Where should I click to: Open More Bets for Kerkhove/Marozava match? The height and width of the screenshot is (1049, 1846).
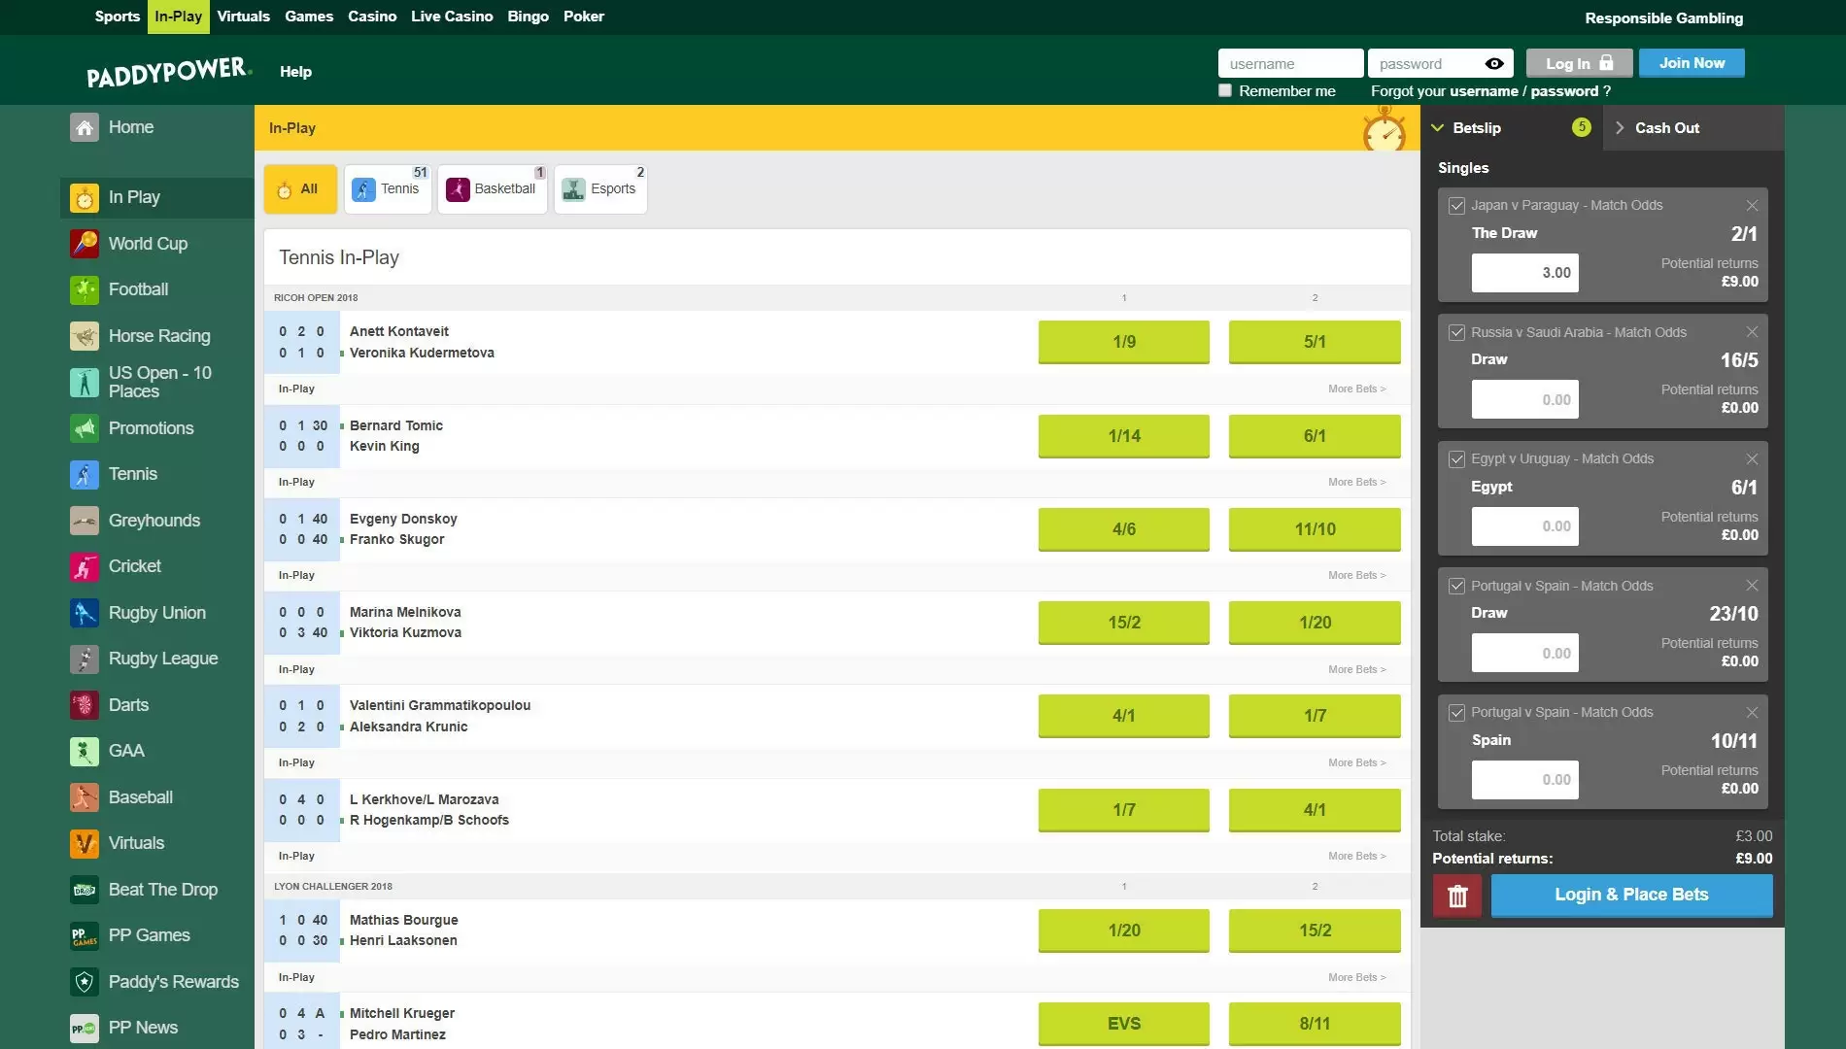(1356, 856)
